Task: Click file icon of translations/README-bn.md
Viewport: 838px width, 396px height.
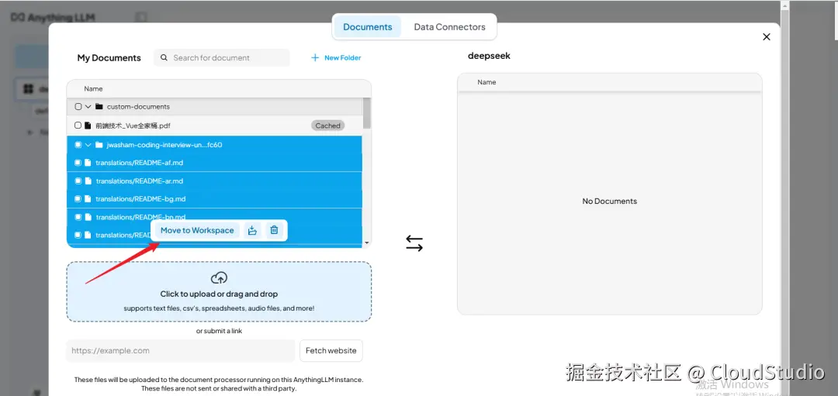Action: click(x=88, y=217)
